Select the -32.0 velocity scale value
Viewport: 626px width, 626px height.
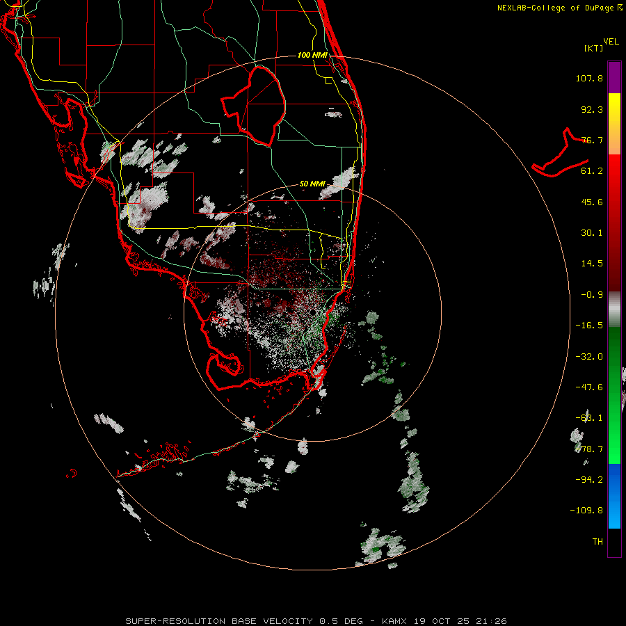[589, 357]
